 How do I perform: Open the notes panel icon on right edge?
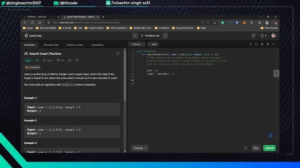(276, 73)
